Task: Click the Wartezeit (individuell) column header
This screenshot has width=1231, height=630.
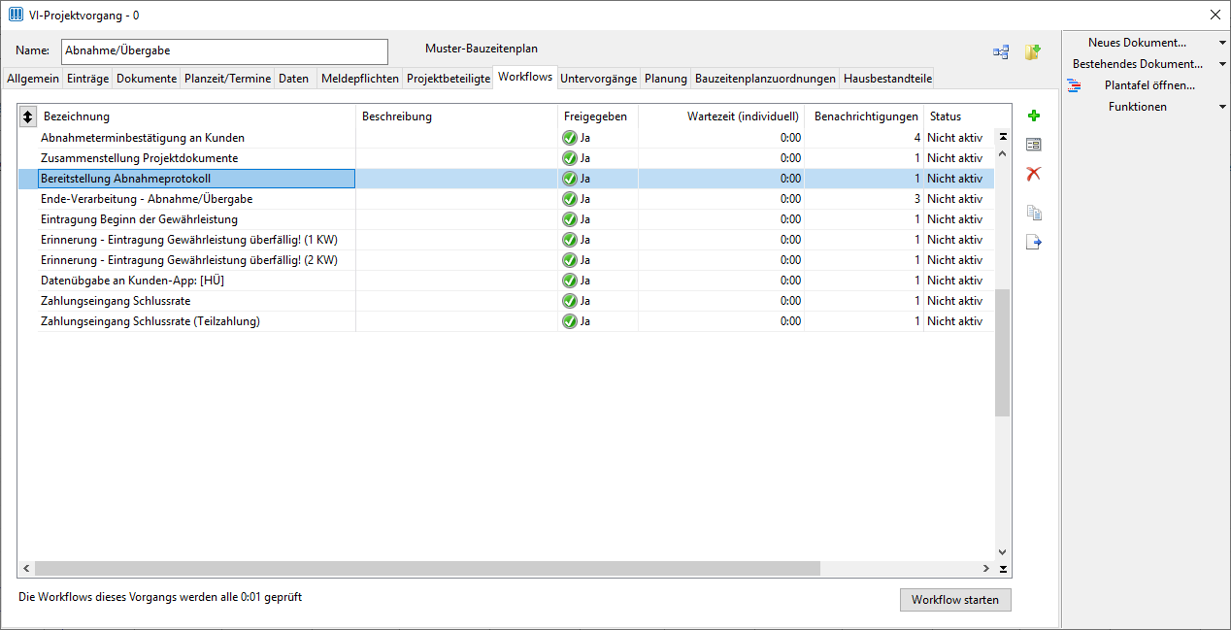Action: (721, 116)
